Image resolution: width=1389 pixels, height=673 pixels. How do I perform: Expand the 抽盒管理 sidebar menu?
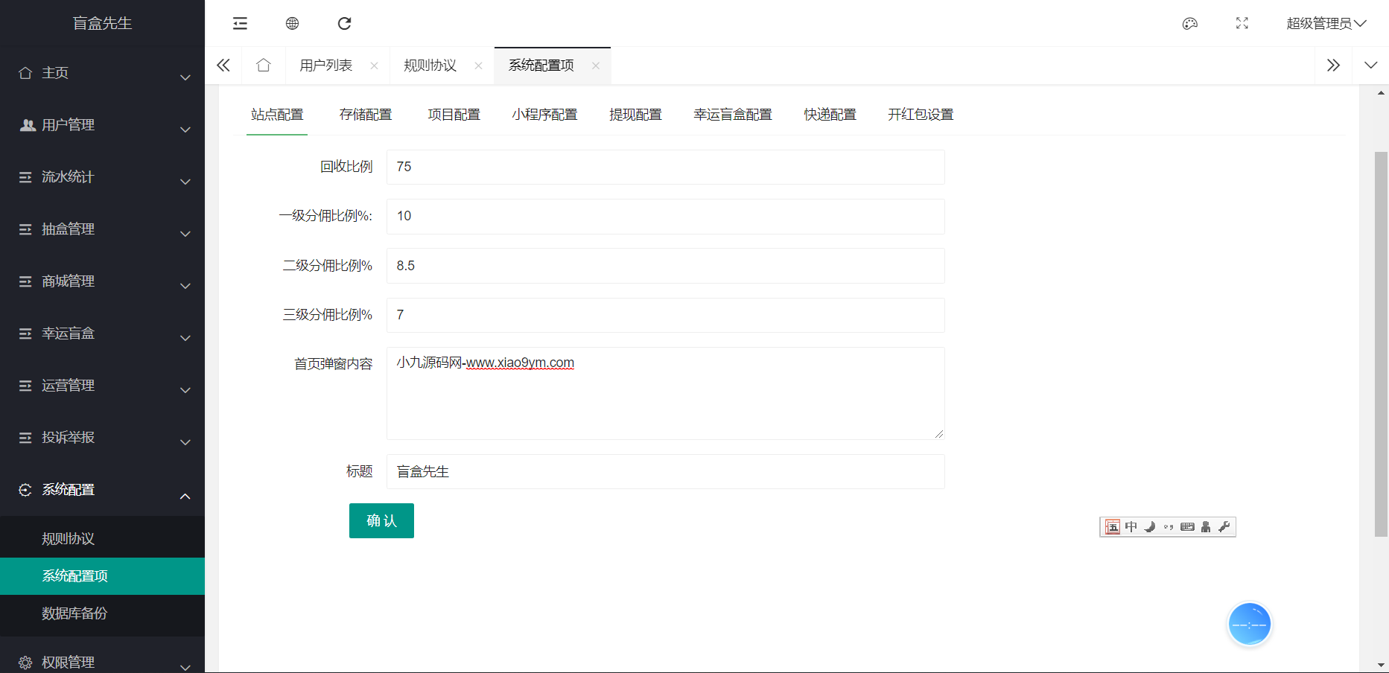185,233
